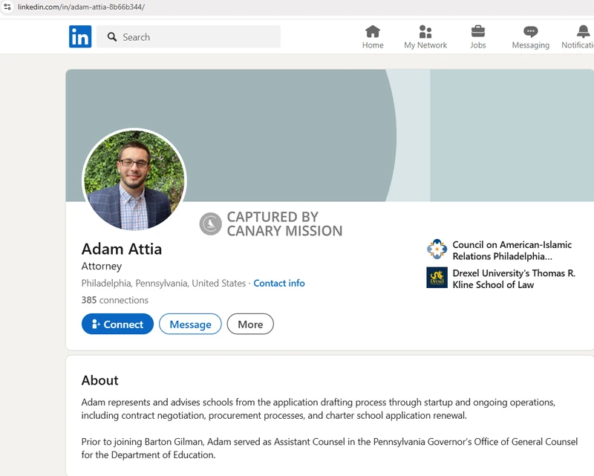Click the Drexel University logo icon
This screenshot has width=594, height=476.
click(x=437, y=278)
